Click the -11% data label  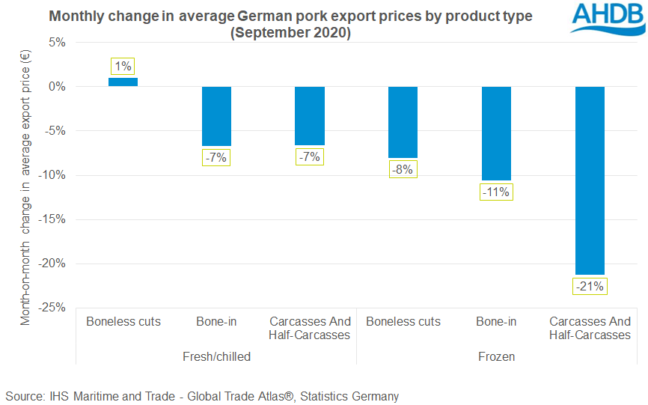[496, 192]
